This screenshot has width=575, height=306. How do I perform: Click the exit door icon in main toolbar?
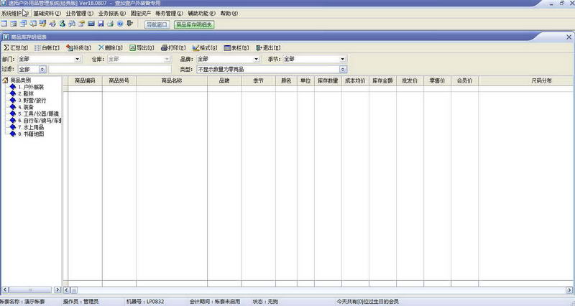[x=129, y=23]
